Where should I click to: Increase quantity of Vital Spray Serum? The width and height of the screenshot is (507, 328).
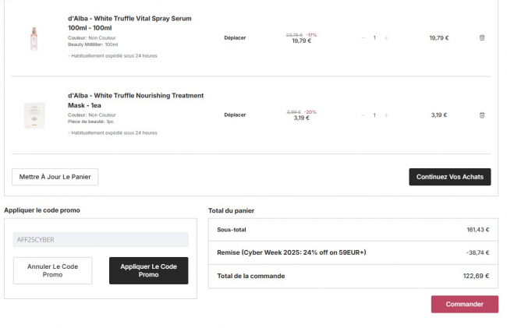point(386,37)
